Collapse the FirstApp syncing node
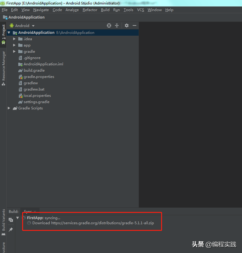The width and height of the screenshot is (242, 253). coord(18,218)
